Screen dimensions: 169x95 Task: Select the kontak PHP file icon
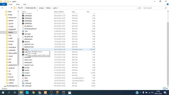(23, 70)
